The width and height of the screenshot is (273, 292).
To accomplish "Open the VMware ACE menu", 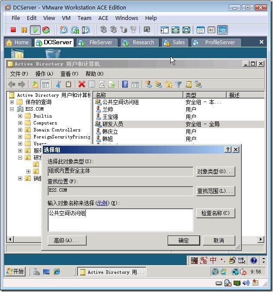I will click(103, 18).
